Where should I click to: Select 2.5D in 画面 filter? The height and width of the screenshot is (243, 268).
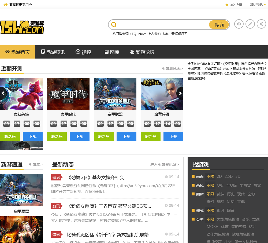click(229, 176)
